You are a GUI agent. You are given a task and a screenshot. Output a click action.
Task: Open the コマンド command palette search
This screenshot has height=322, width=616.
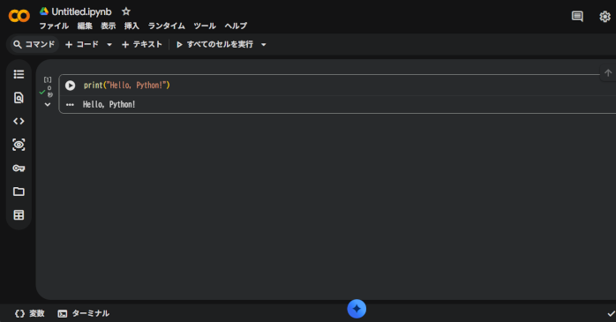(34, 44)
